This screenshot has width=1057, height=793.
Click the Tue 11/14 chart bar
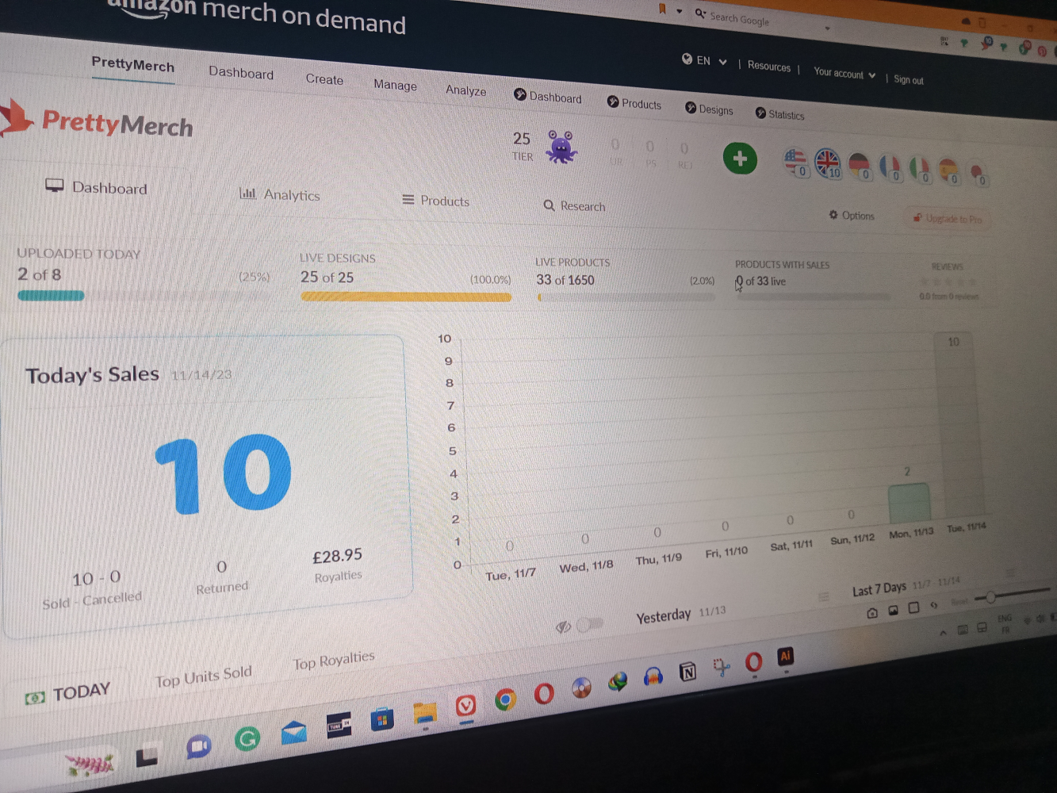click(959, 426)
